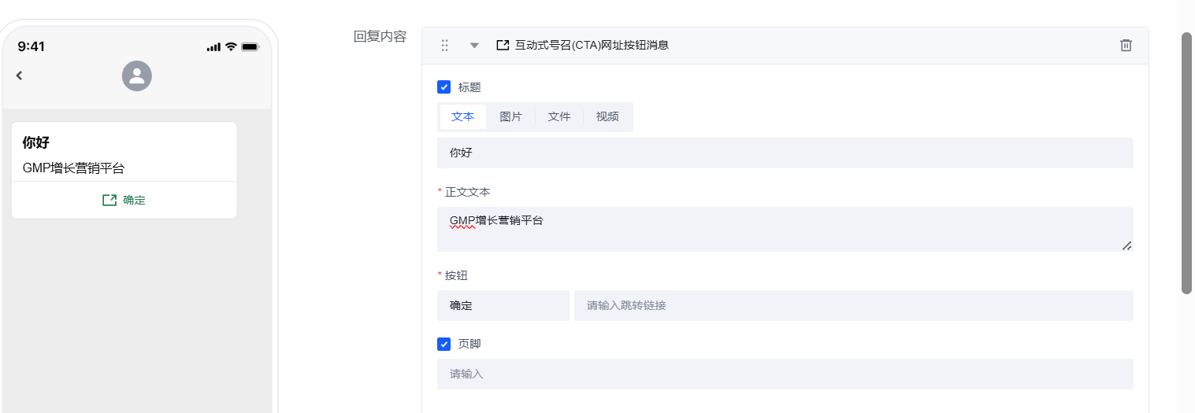
Task: Click the CTA external link icon in header
Action: pyautogui.click(x=503, y=46)
